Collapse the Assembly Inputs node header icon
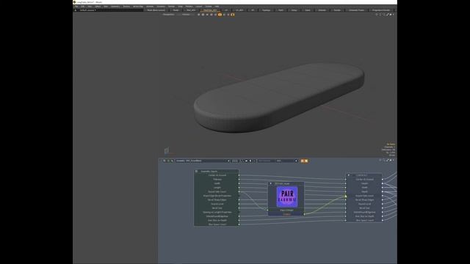Screen dimensions: 470x264 point(196,171)
